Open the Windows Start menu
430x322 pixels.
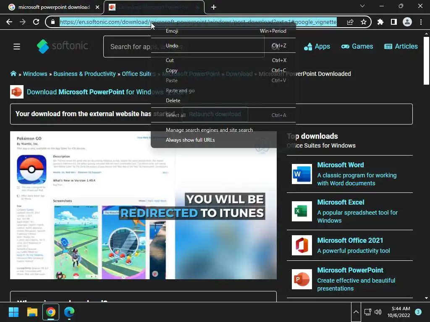click(13, 312)
